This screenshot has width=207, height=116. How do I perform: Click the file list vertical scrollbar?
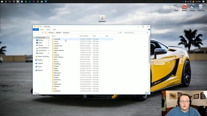tap(149, 50)
